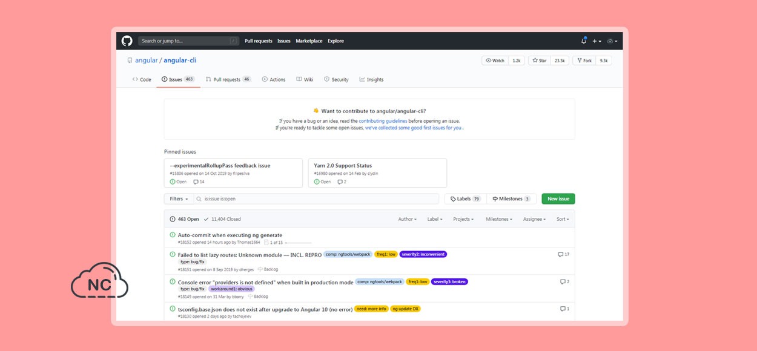Open the Milestones 3 button
757x351 pixels.
coord(511,199)
